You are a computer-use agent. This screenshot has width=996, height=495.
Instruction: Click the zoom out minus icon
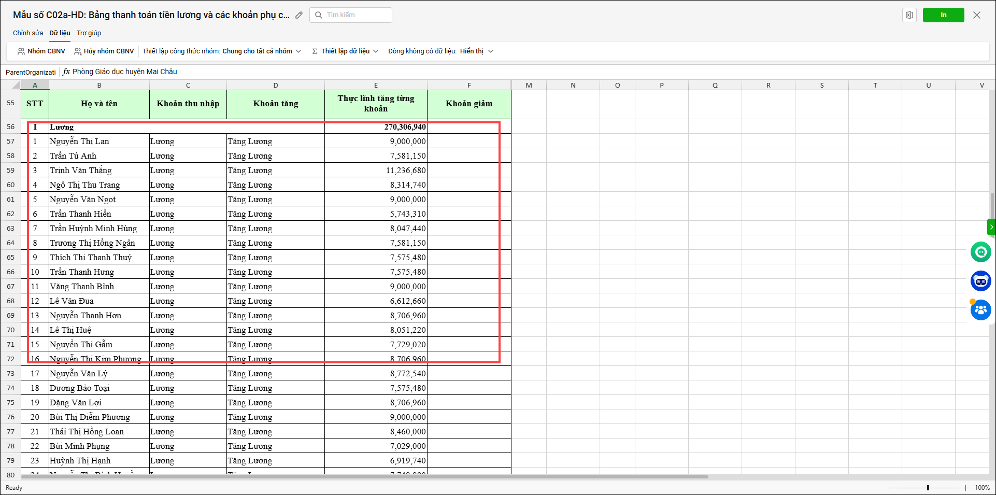pyautogui.click(x=891, y=488)
